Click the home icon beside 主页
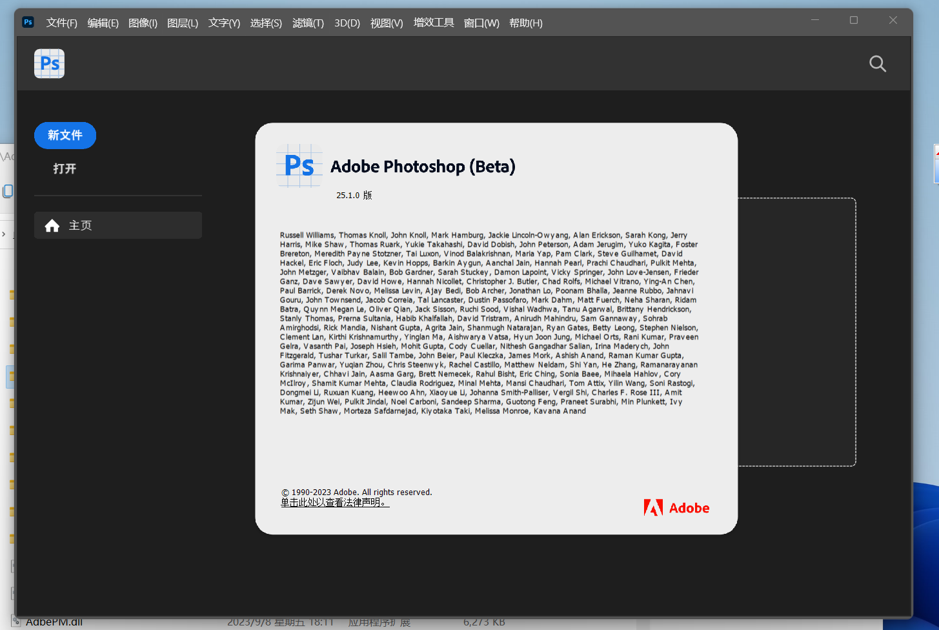 tap(52, 225)
